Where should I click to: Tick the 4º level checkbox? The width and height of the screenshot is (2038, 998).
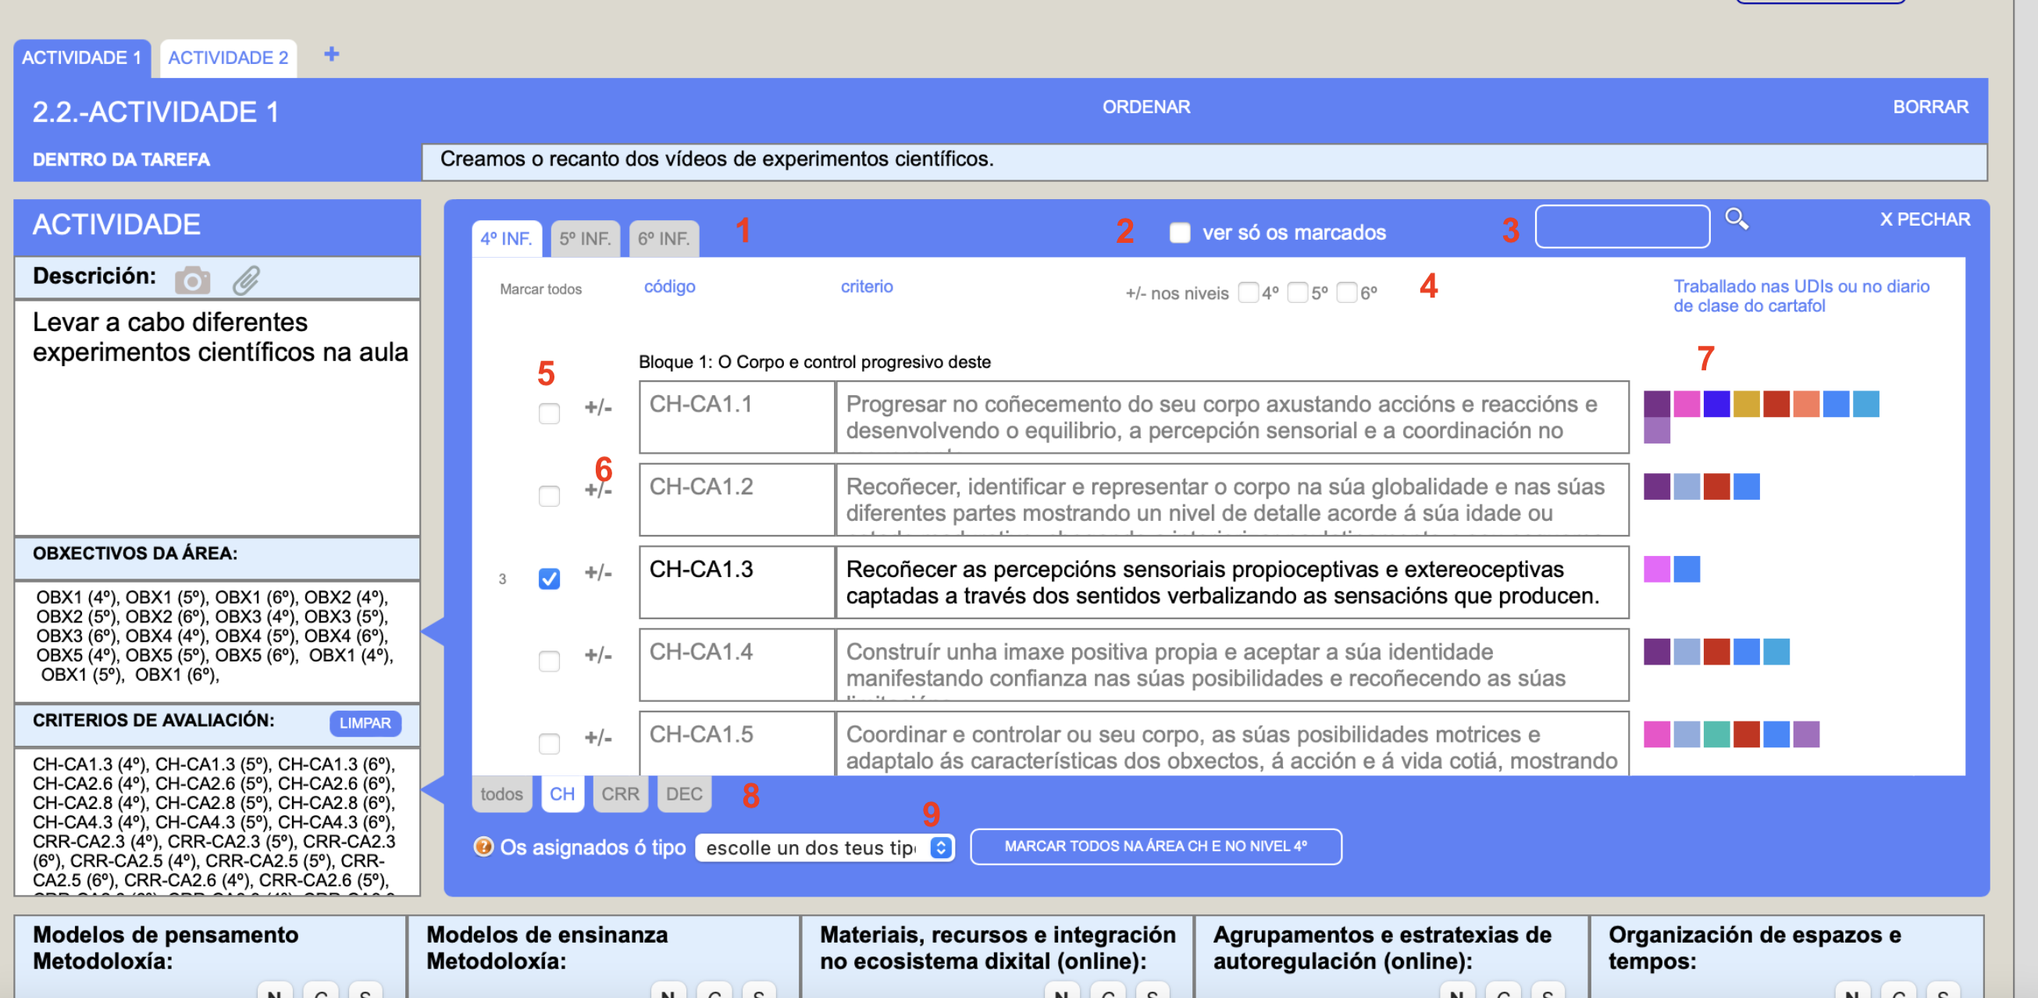click(1248, 293)
